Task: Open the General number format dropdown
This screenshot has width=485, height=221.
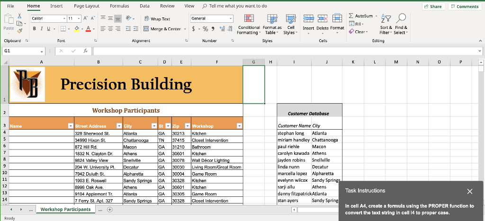Action: (x=231, y=18)
